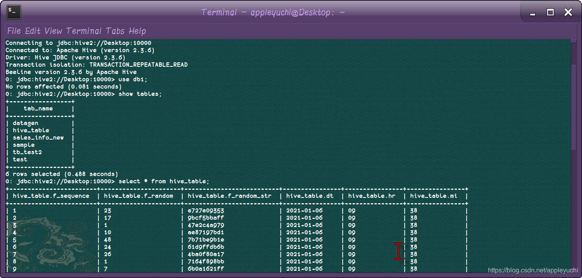The height and width of the screenshot is (278, 582).
Task: Select the table name hive_table in the list
Action: [x=31, y=130]
